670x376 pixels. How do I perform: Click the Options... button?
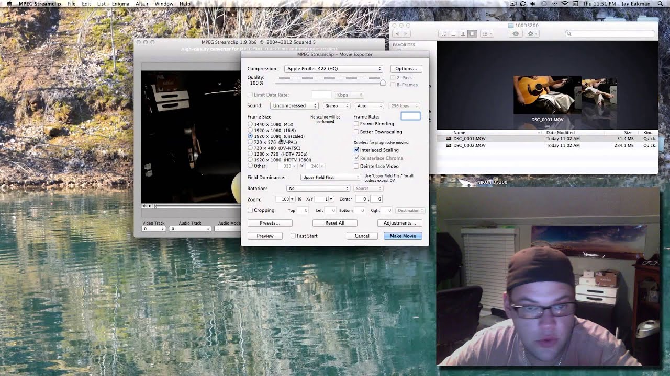pos(406,68)
